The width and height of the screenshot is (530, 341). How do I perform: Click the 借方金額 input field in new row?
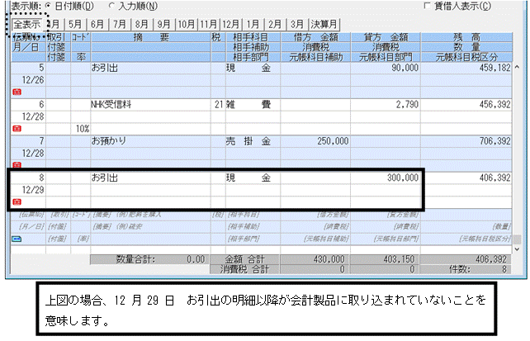pos(315,215)
